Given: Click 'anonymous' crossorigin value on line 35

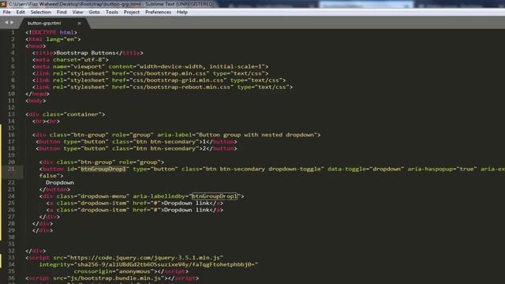Looking at the screenshot, I should pos(135,271).
